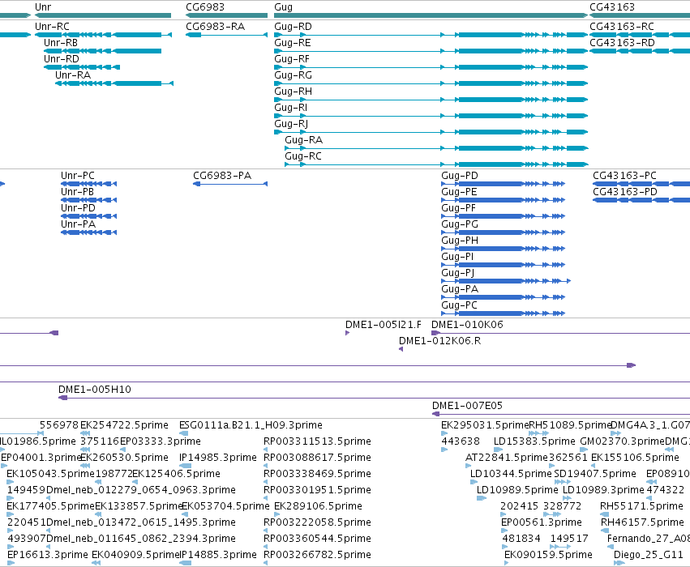Select the CG43163-RC transcript label
Screen dimensions: 690x567
tap(622, 27)
